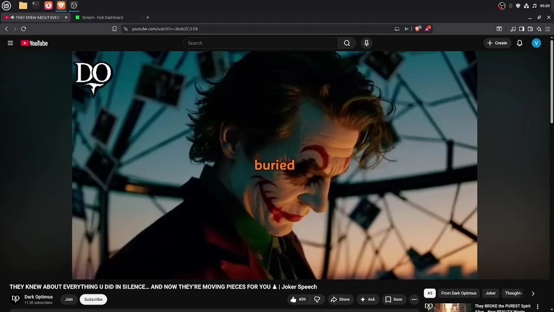Click the Join button
The height and width of the screenshot is (312, 554).
point(69,299)
